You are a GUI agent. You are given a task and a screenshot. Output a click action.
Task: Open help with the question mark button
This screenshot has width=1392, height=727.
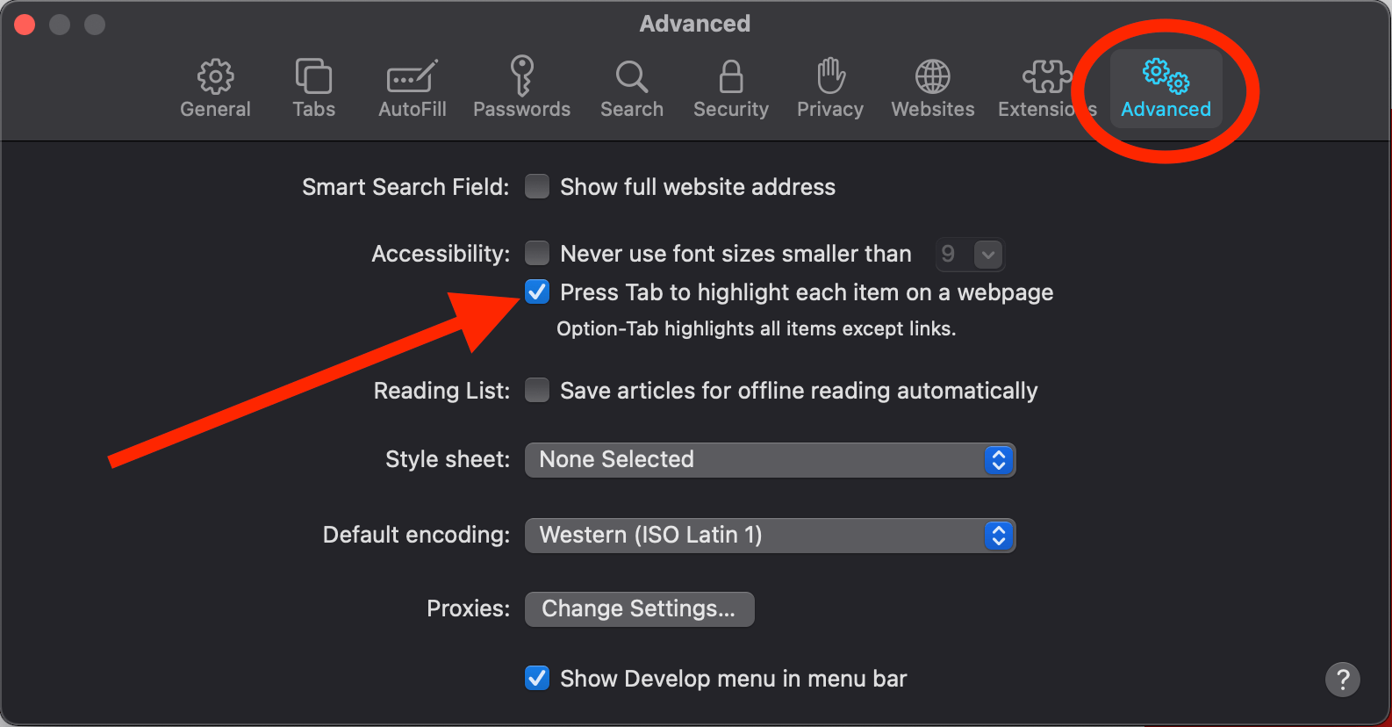pos(1342,679)
